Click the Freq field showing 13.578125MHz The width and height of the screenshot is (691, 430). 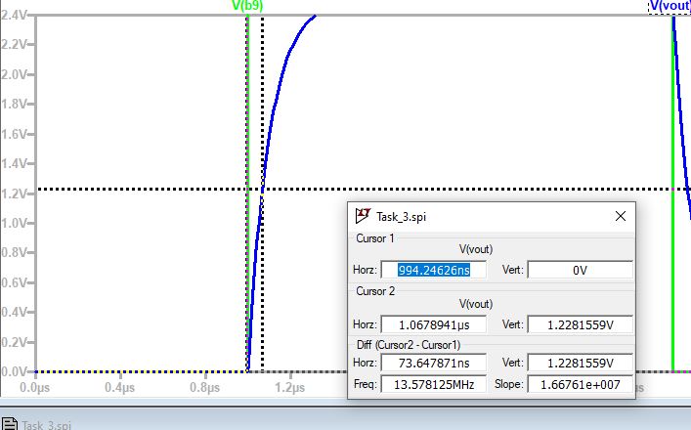tap(432, 385)
